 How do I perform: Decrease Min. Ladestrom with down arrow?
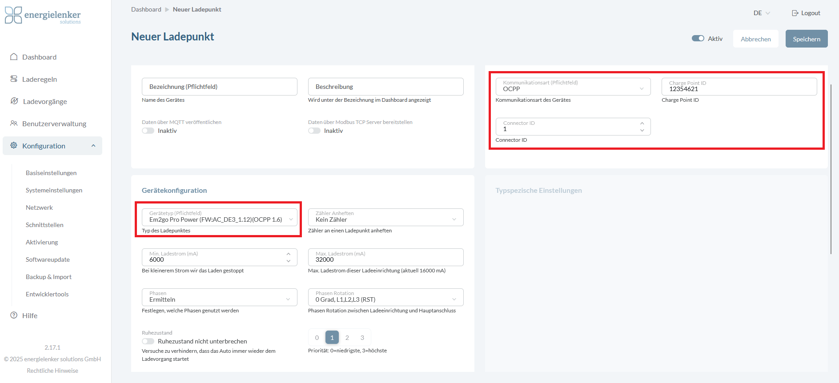(x=289, y=261)
